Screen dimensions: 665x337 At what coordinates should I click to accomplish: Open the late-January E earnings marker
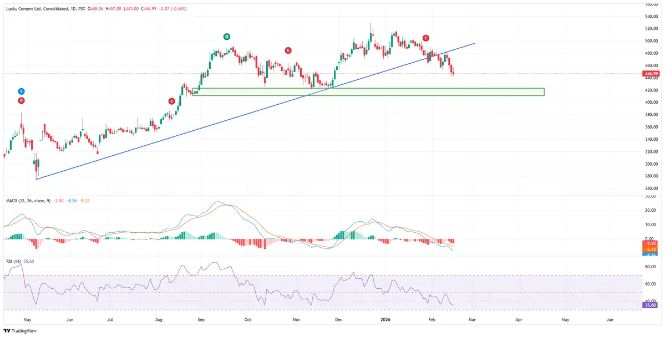425,38
